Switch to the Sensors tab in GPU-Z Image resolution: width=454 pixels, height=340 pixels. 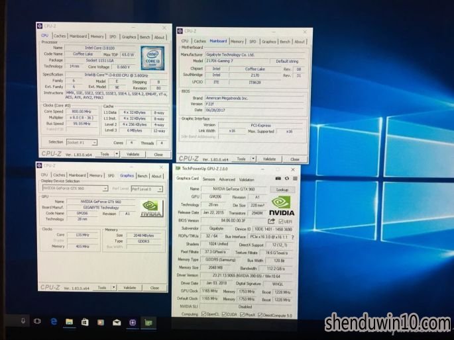(209, 179)
